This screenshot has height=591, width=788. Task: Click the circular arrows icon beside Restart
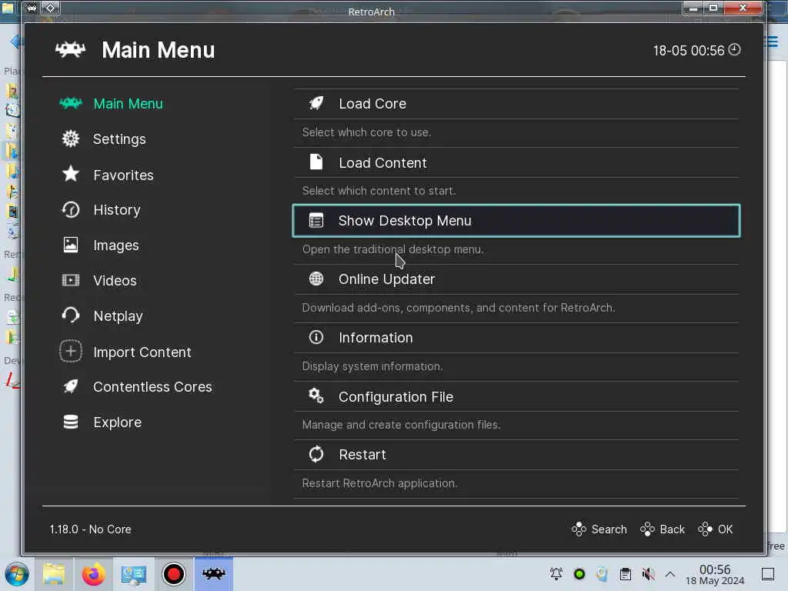tap(316, 454)
